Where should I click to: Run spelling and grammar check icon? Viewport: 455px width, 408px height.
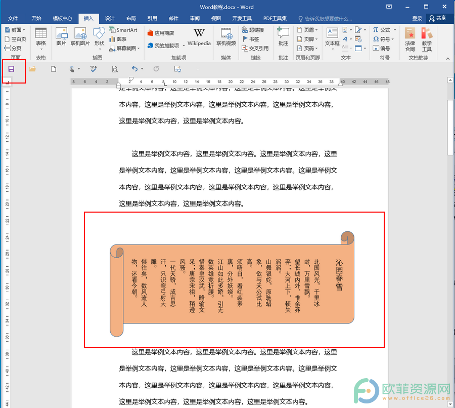coord(94,69)
